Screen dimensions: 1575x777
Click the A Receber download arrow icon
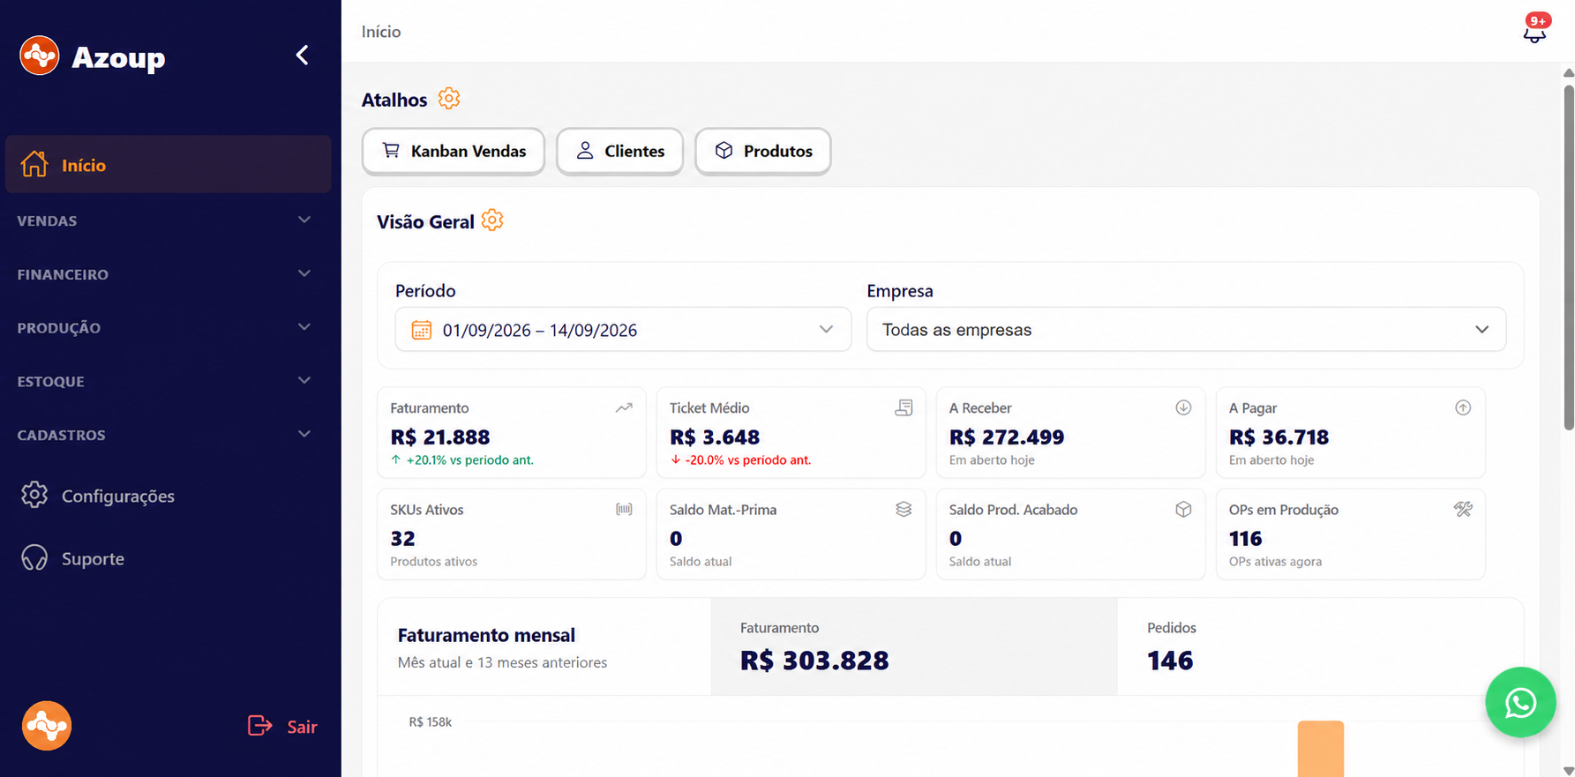1183,407
